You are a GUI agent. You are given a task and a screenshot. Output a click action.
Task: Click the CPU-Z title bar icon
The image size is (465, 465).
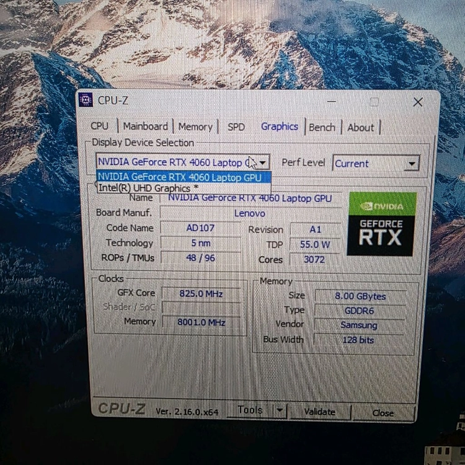click(86, 100)
